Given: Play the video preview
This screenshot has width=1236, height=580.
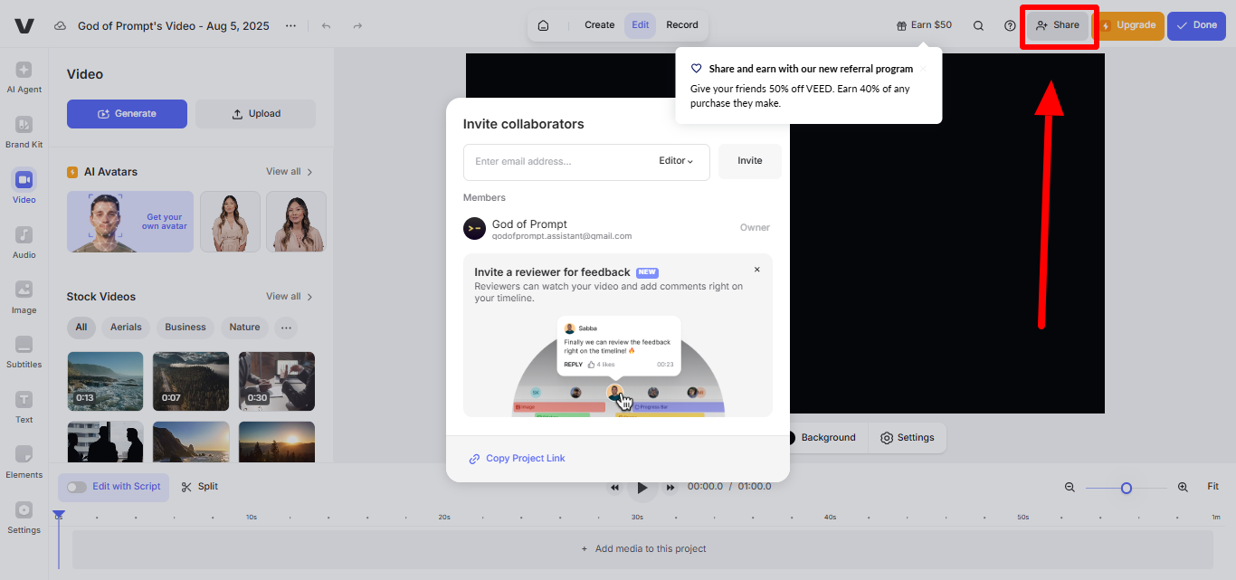Looking at the screenshot, I should (x=642, y=488).
